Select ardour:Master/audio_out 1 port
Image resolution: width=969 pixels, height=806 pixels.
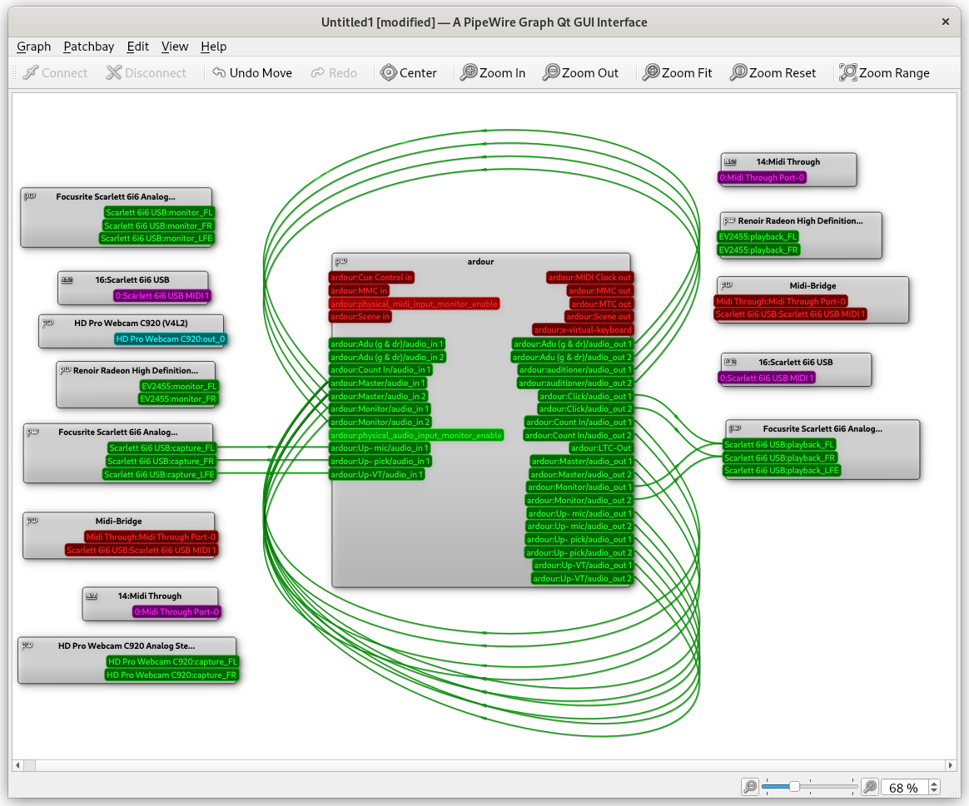coord(582,462)
